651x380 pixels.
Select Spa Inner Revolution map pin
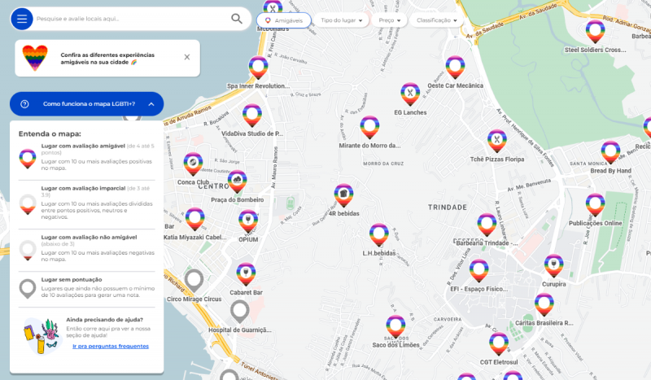(258, 68)
